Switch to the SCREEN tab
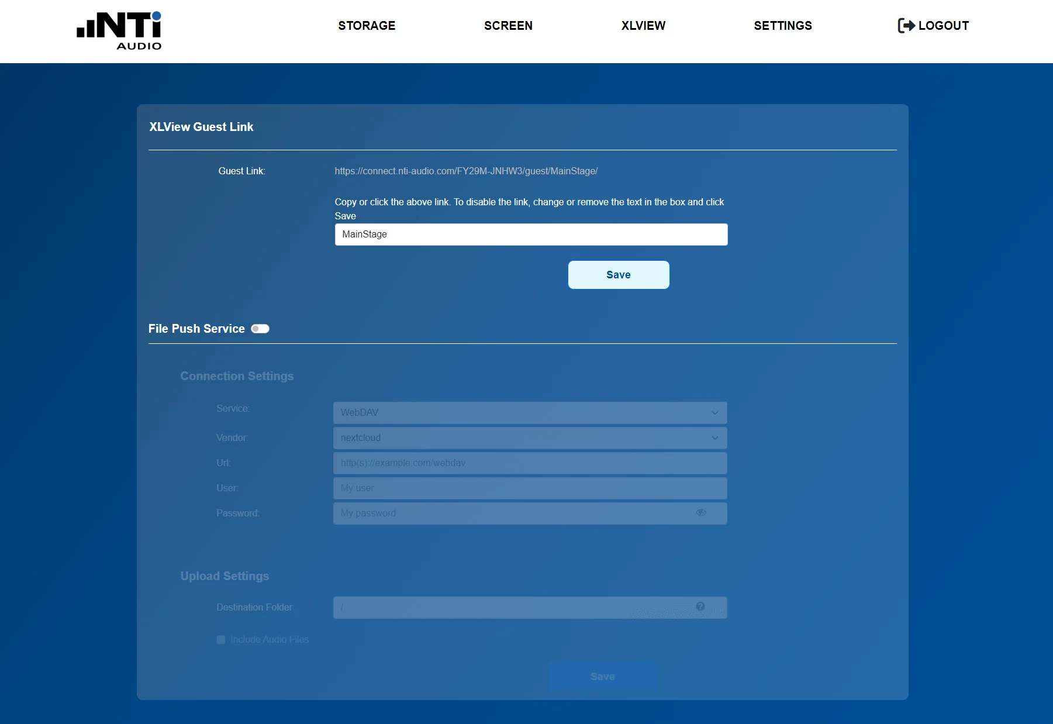The width and height of the screenshot is (1053, 724). pyautogui.click(x=508, y=26)
